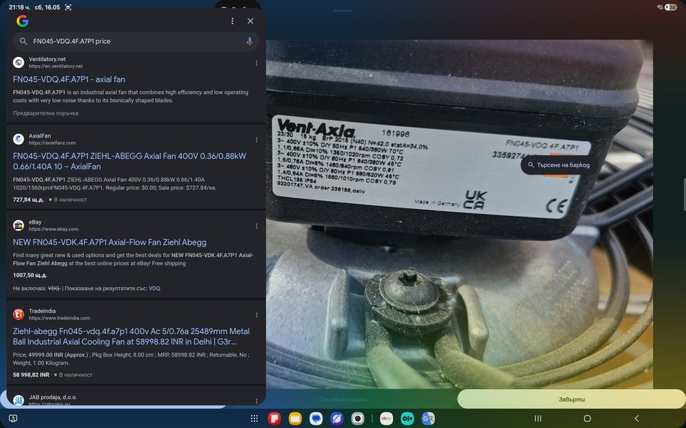The height and width of the screenshot is (428, 686).
Task: Launch the red notes app in taskbar
Action: pyautogui.click(x=274, y=418)
